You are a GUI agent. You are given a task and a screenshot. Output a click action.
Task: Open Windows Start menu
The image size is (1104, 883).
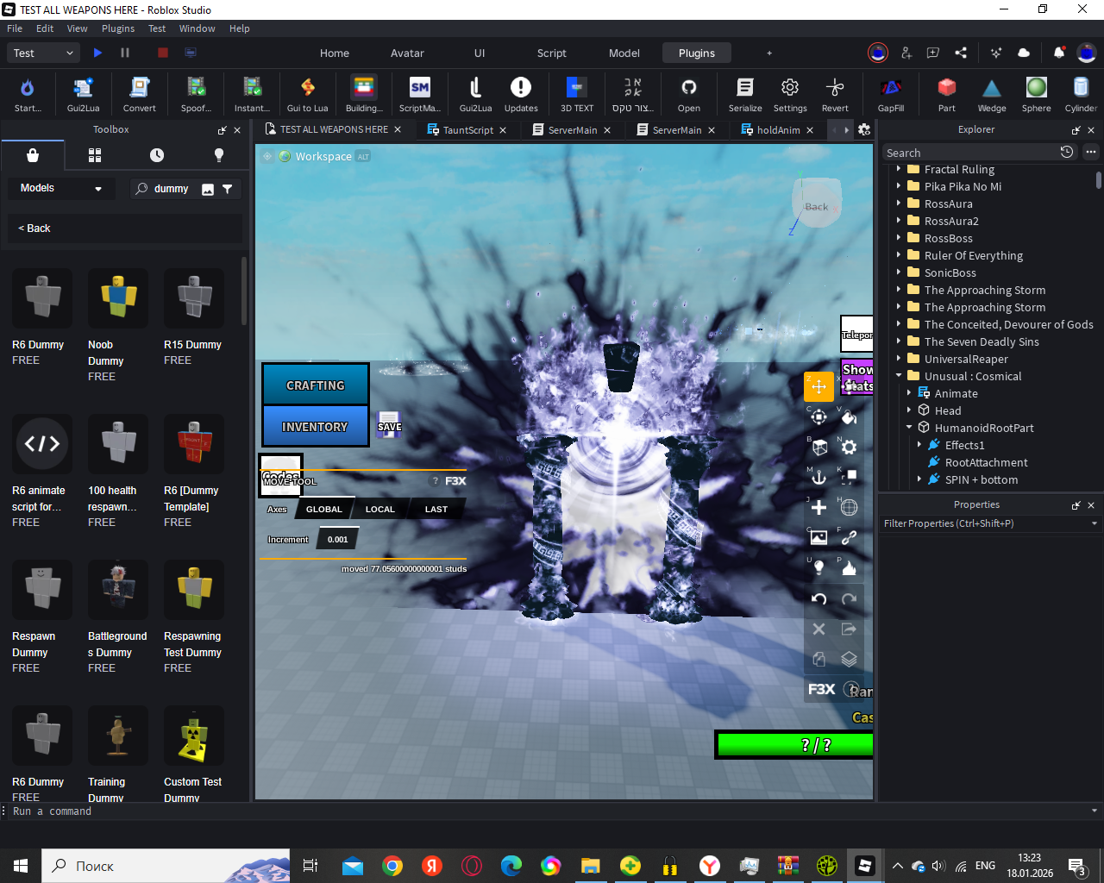pos(21,866)
